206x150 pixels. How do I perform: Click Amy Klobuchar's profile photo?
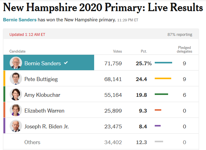[x=16, y=95]
